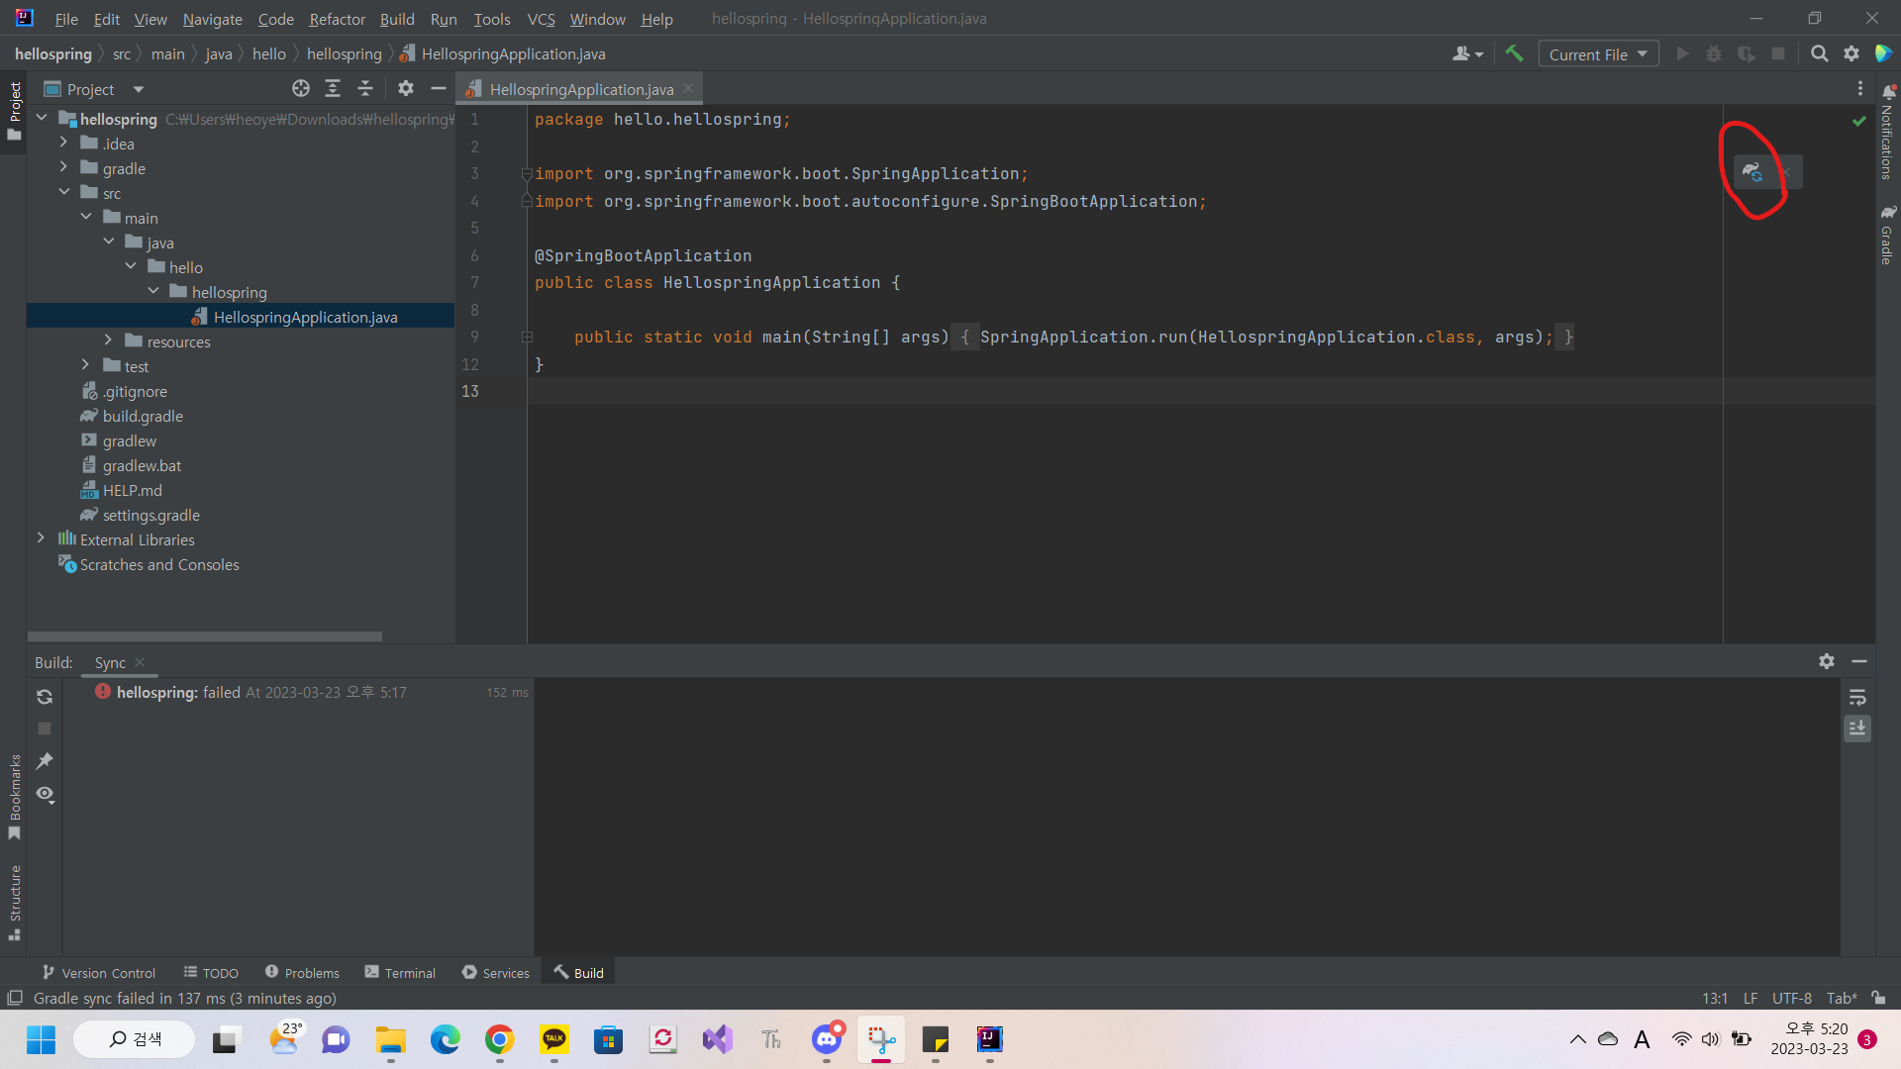Expand the gradle folder
Screen dimensions: 1901x1069
63,168
